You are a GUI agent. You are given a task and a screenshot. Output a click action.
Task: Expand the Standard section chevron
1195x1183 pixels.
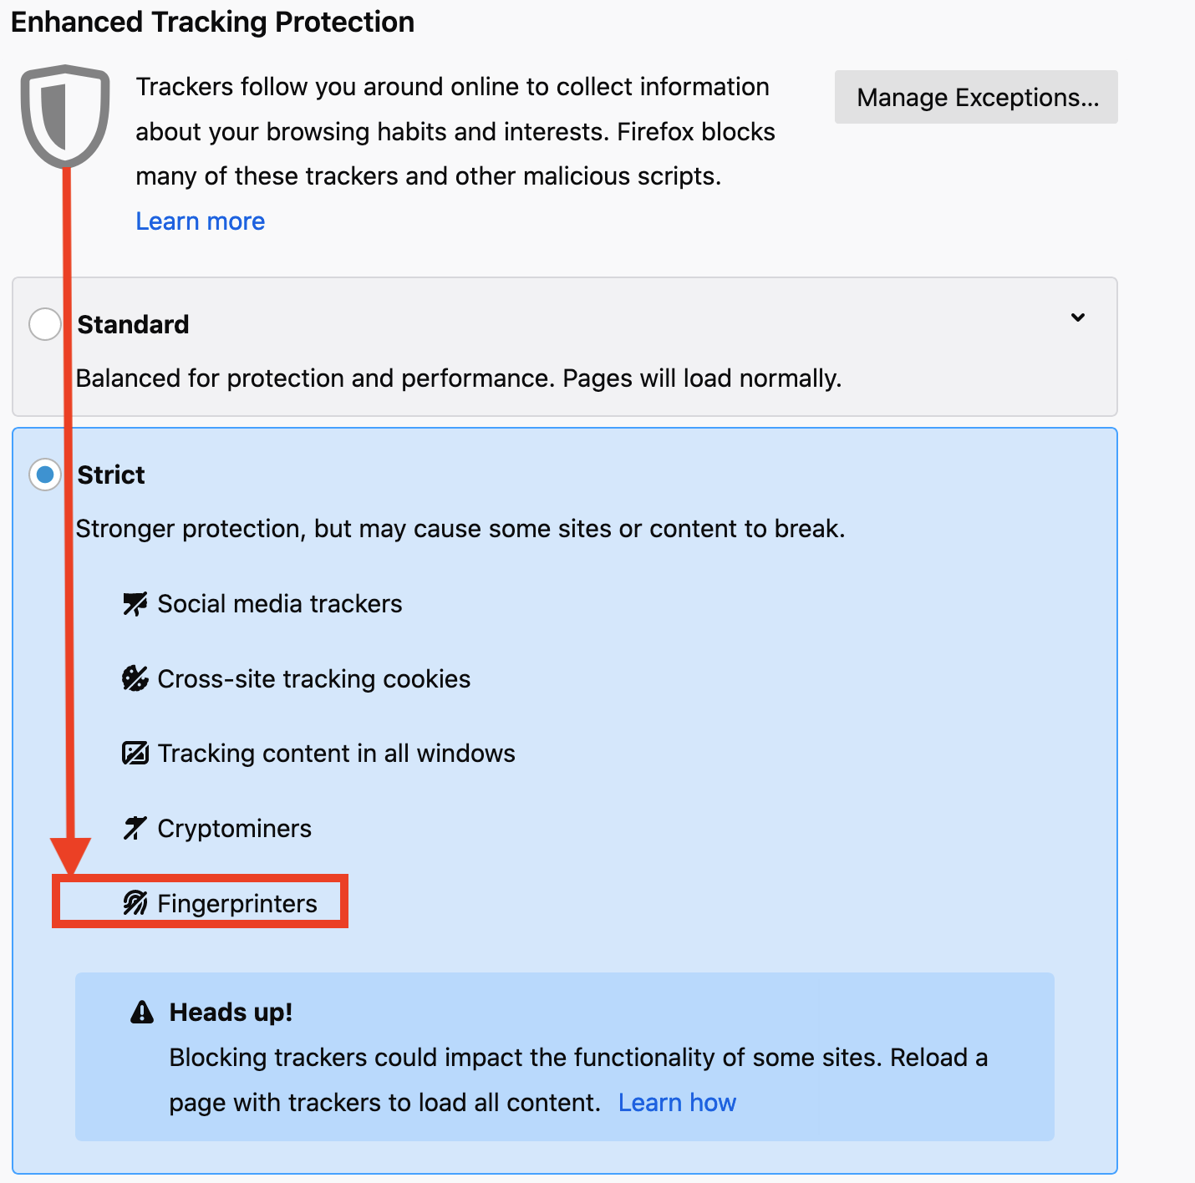(1078, 317)
